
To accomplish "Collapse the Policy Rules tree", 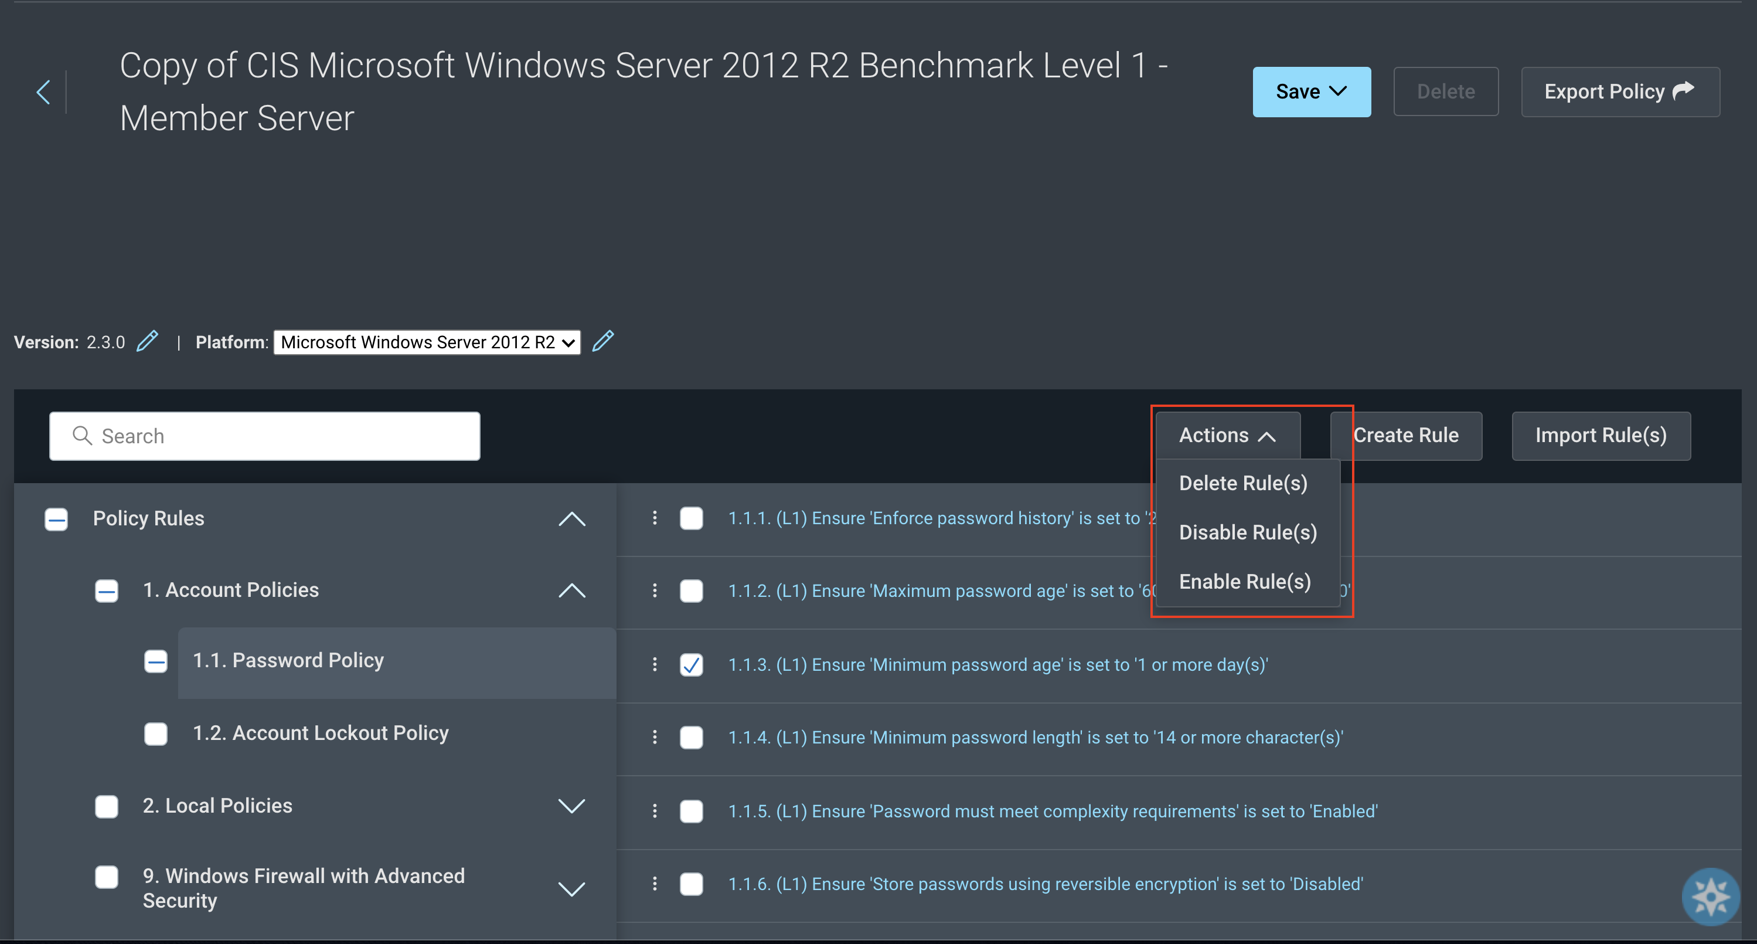I will click(x=571, y=519).
